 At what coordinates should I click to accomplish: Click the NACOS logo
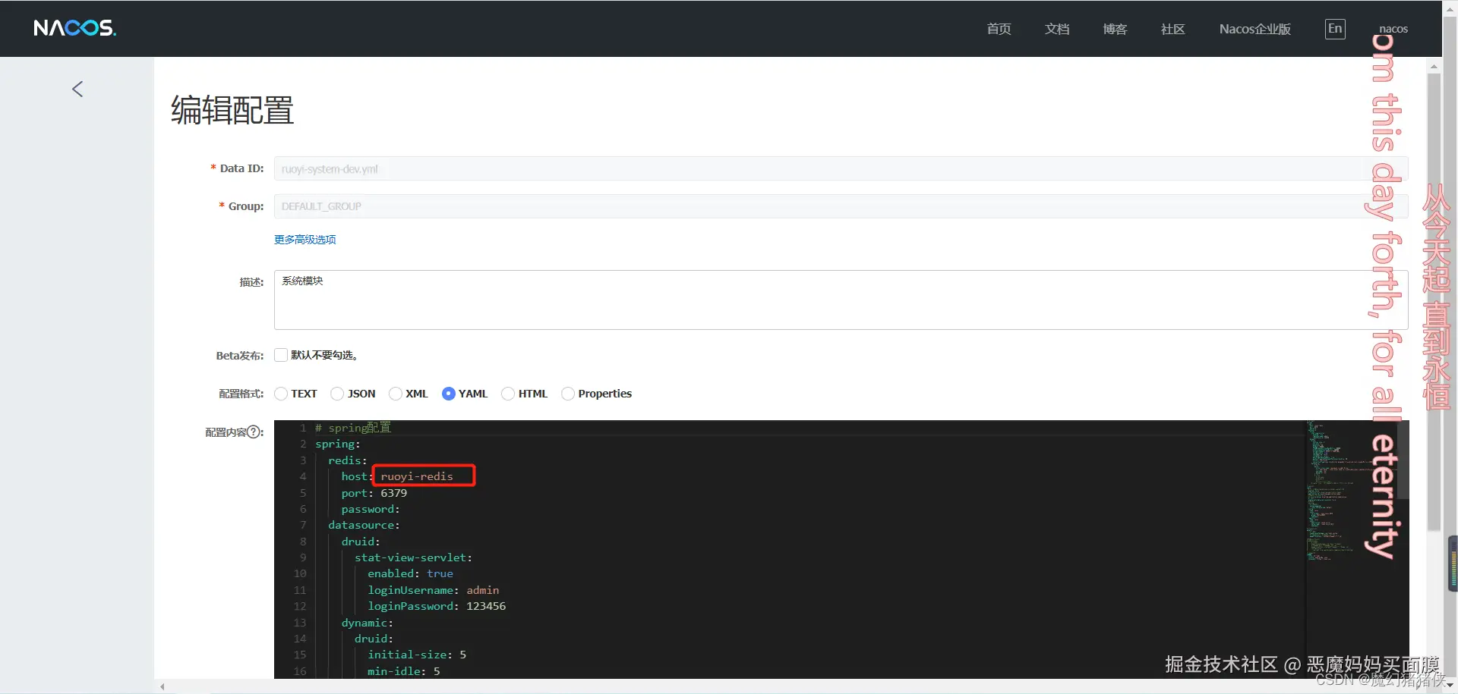pos(74,28)
